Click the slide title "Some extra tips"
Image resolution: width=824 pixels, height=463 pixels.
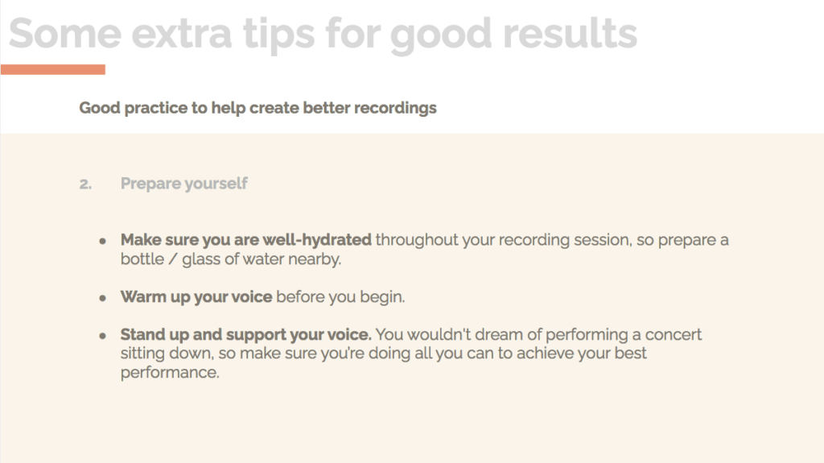pyautogui.click(x=161, y=34)
